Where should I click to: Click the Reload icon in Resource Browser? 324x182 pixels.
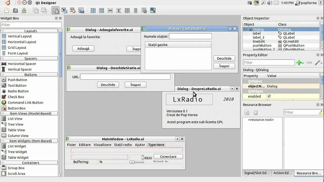pos(256,112)
